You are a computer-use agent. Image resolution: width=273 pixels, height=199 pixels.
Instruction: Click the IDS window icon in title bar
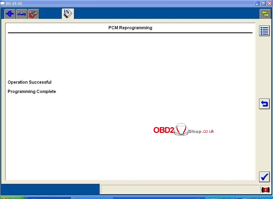tap(2, 3)
